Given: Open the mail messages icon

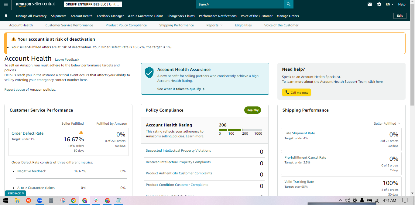Looking at the screenshot, I should [x=370, y=4].
